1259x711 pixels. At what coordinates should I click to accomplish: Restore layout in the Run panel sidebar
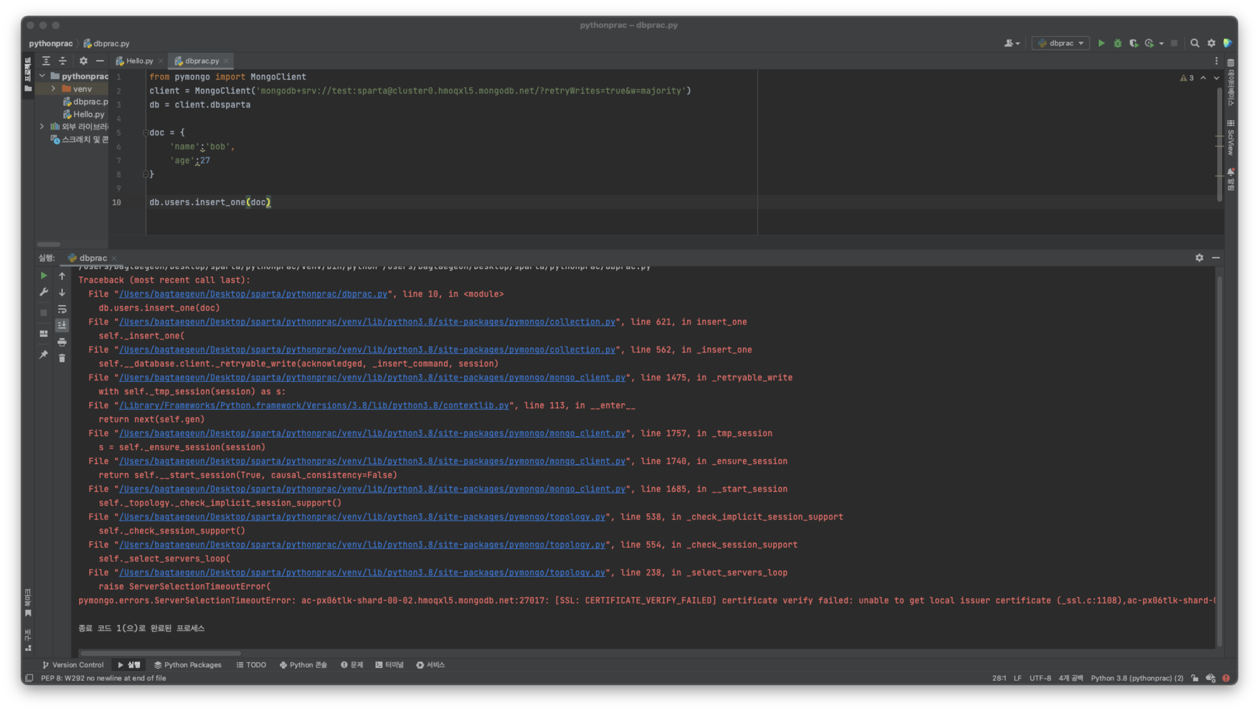point(43,333)
